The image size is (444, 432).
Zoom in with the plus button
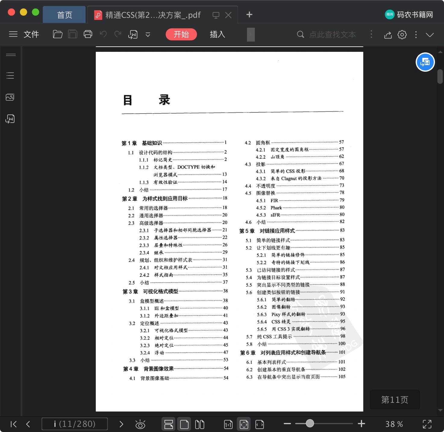click(361, 424)
